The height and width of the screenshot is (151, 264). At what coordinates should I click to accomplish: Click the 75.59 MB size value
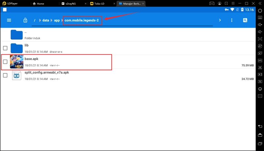(x=247, y=65)
